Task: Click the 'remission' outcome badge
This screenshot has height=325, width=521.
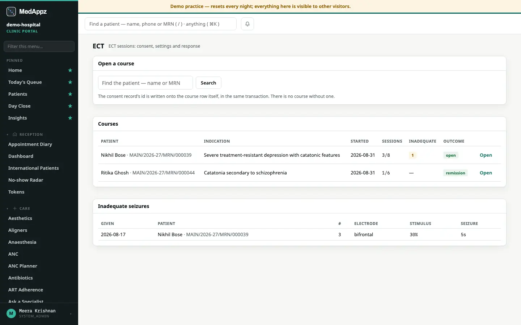Action: [456, 173]
